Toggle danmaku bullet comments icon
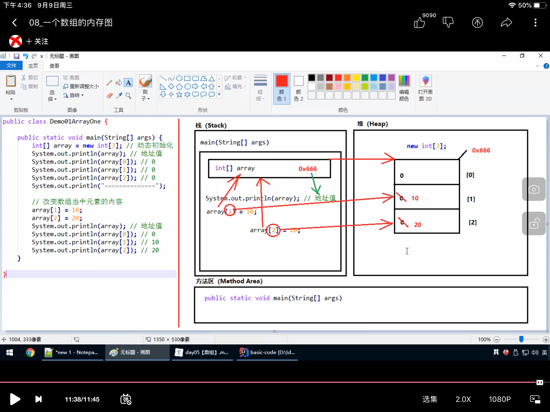This screenshot has width=550, height=412. point(126,399)
